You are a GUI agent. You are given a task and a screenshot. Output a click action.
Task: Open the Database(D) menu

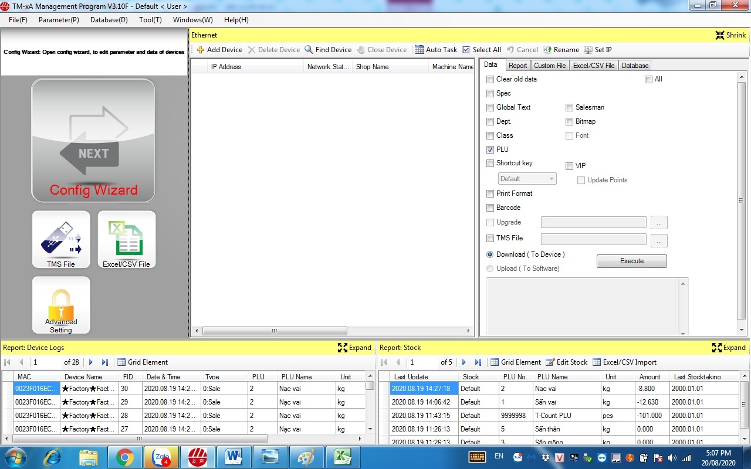click(x=109, y=20)
